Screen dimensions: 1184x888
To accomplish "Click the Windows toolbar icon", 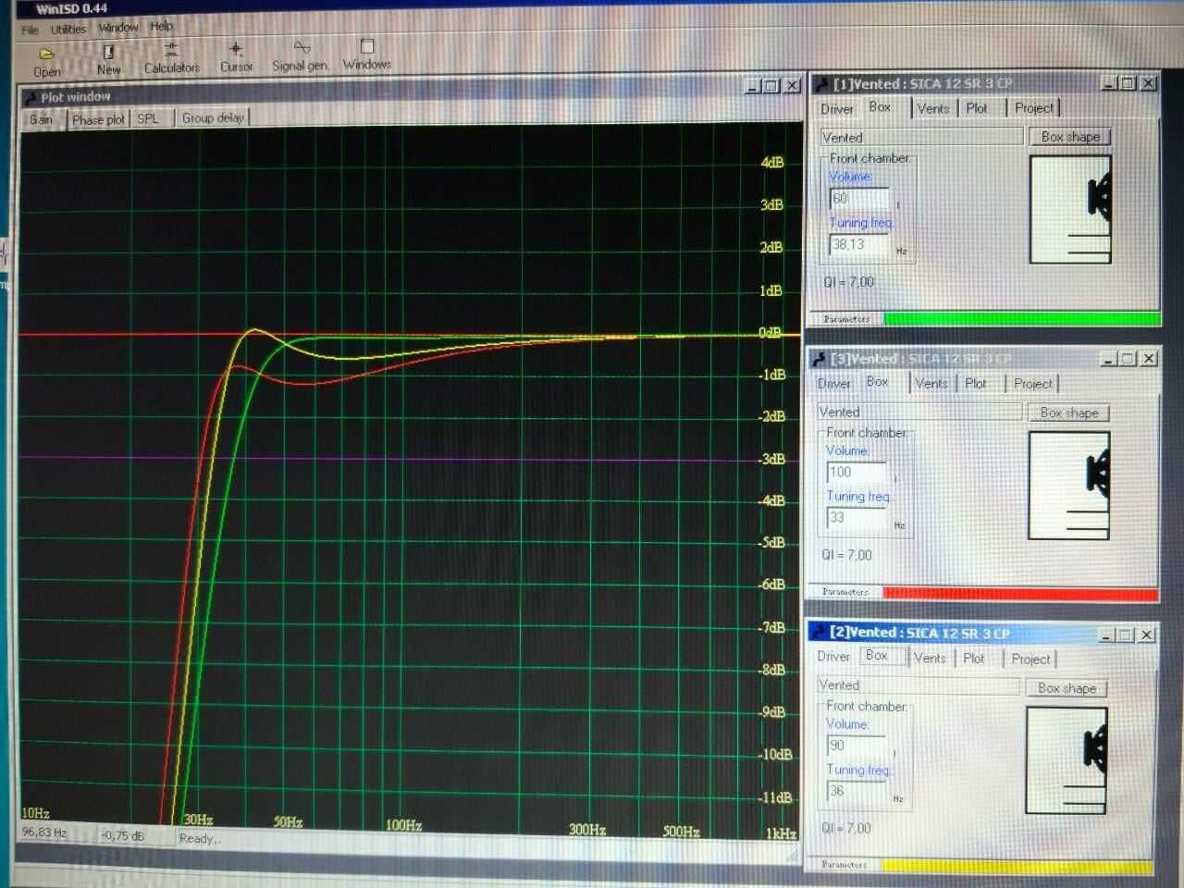I will click(x=366, y=55).
